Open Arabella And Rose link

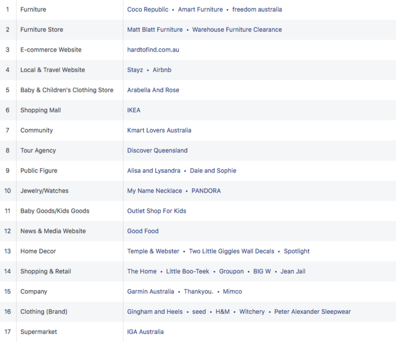point(153,90)
